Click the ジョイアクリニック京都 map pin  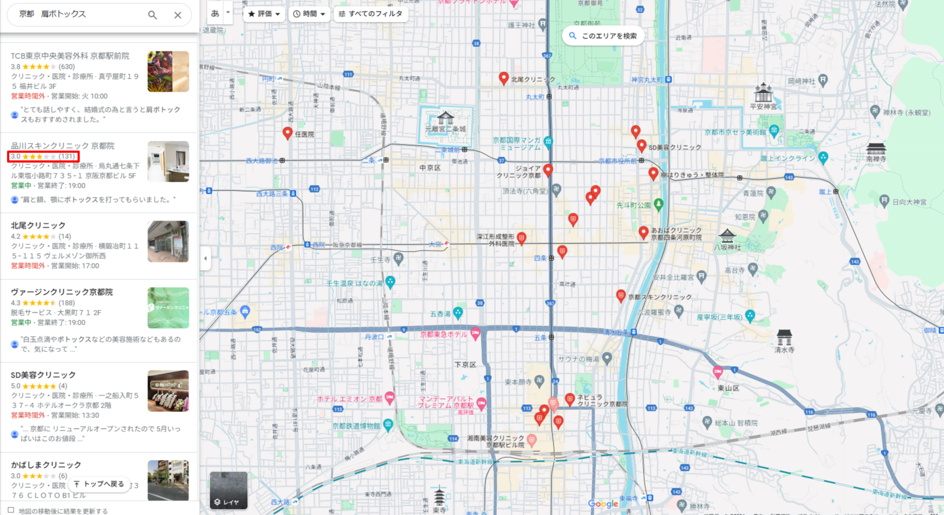(548, 170)
